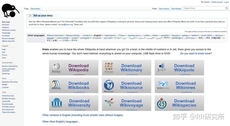Click the Log in link

tap(226, 2)
